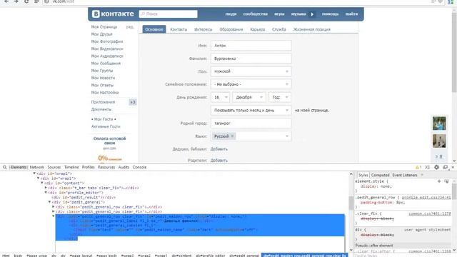Click 'display: none;' in element.style
This screenshot has height=257, width=457.
tap(376, 186)
